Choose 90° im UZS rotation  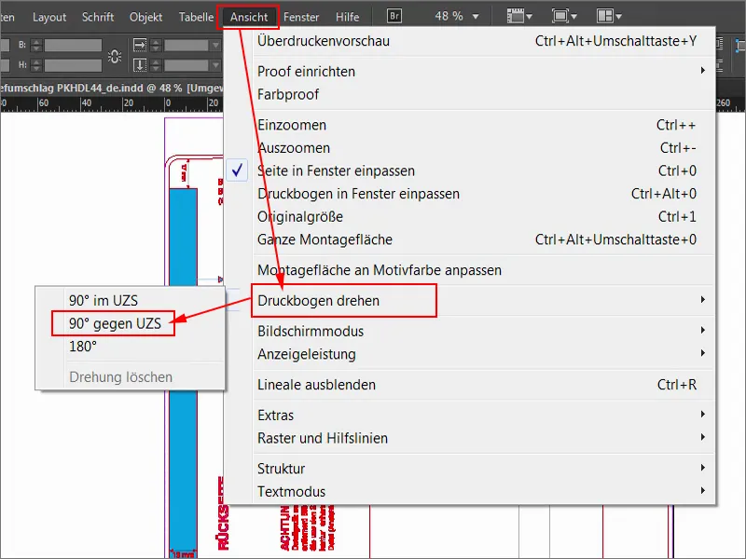pos(130,300)
